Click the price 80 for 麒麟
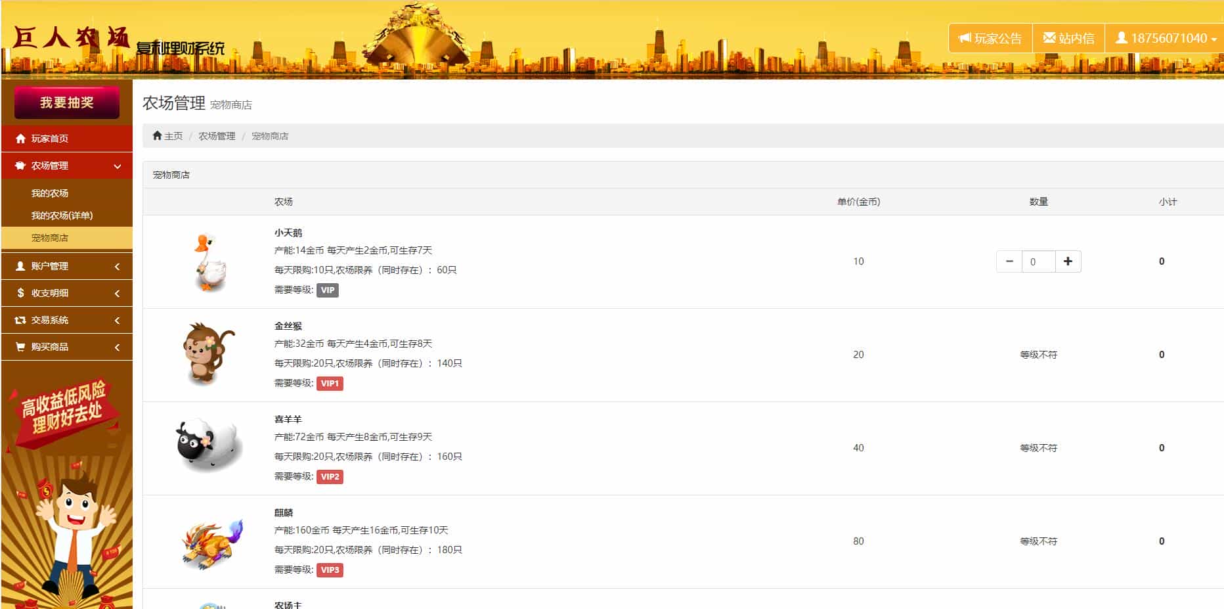Screen dimensions: 1224x609 [x=858, y=541]
